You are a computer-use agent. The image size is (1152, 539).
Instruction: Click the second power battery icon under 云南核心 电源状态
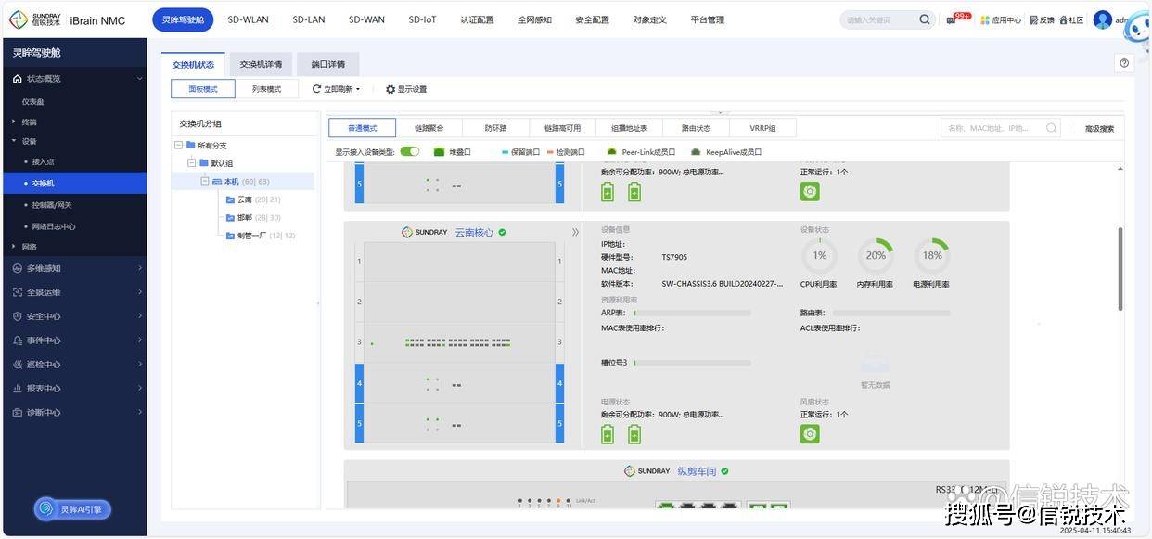634,433
